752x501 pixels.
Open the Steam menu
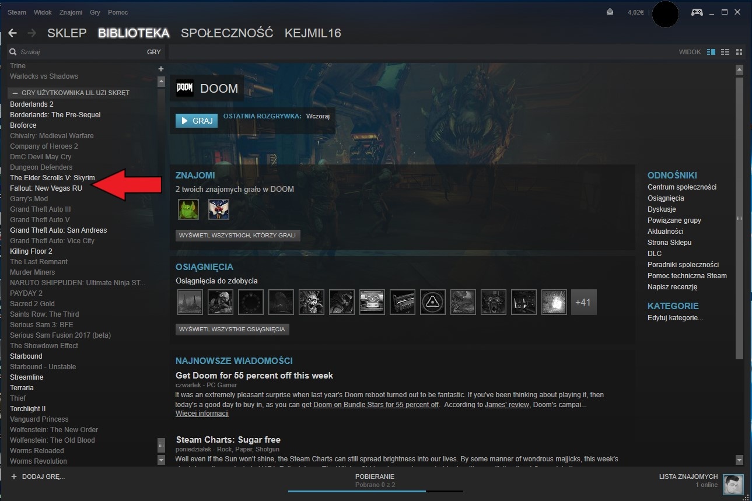point(17,12)
